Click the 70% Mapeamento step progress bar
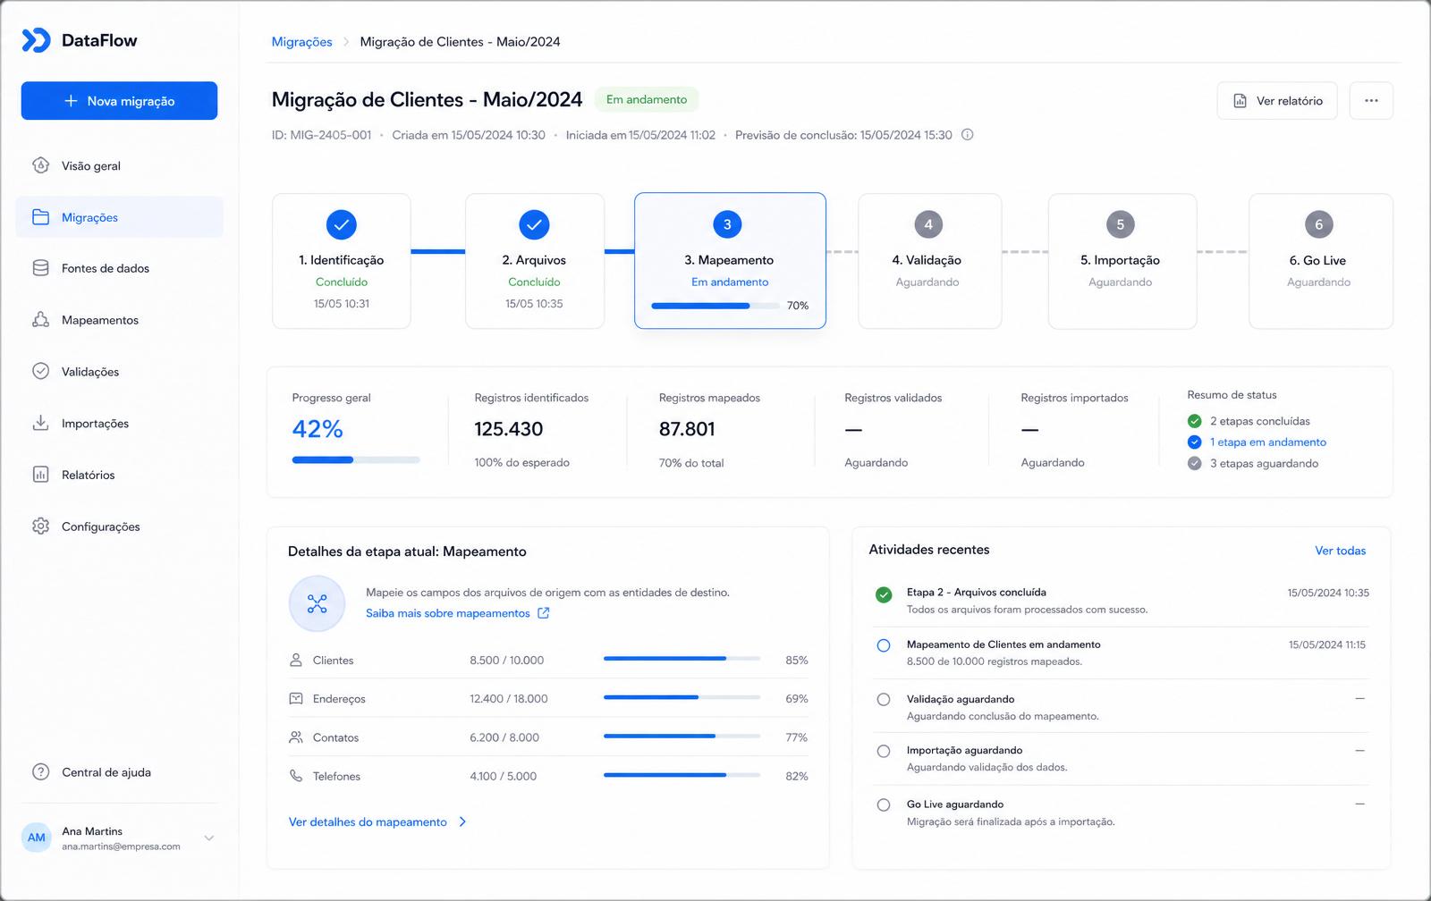The width and height of the screenshot is (1431, 901). [715, 306]
